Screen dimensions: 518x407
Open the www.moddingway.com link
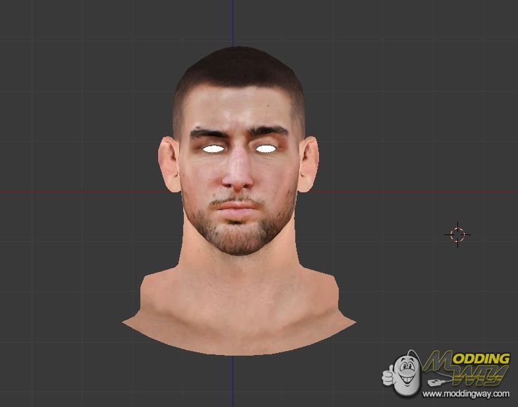pos(466,394)
